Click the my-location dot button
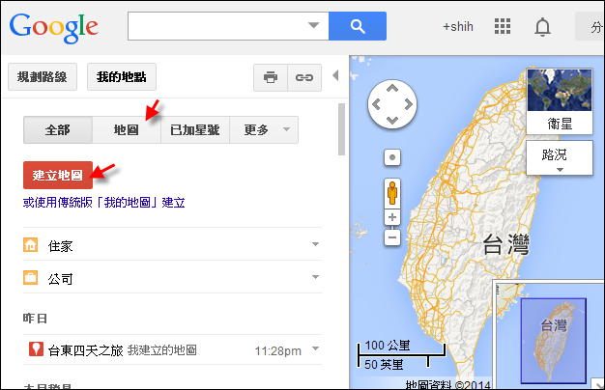This screenshot has height=390, width=605. coord(392,157)
